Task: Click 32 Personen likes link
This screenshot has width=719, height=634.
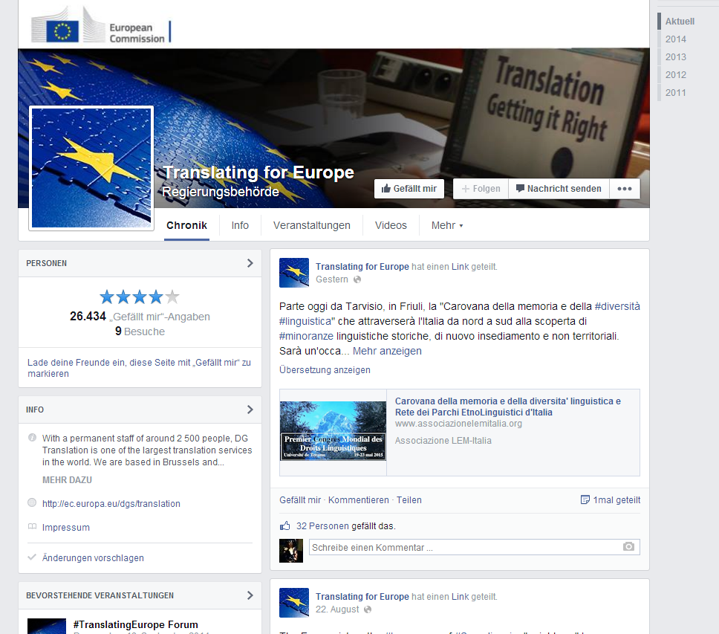Action: [x=322, y=525]
